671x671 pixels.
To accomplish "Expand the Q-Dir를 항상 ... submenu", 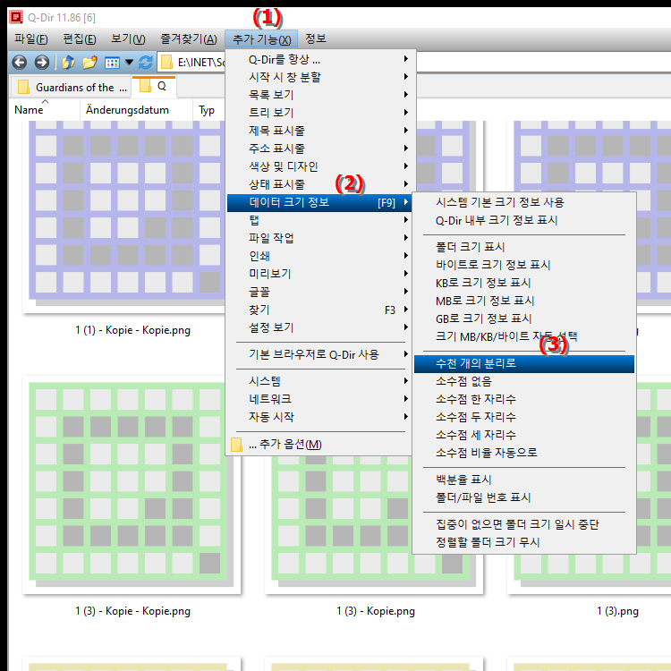I will pyautogui.click(x=319, y=59).
